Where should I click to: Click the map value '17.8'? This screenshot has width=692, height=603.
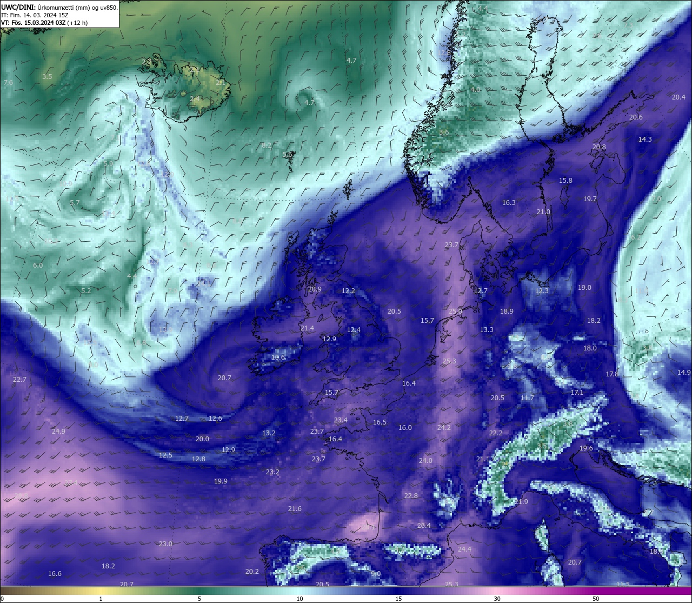(612, 374)
